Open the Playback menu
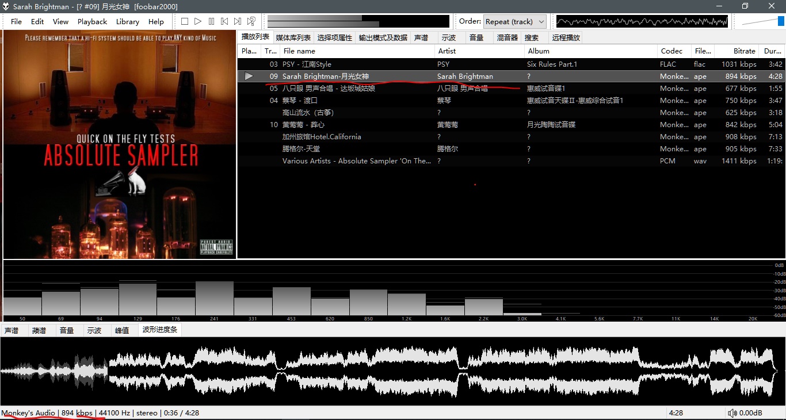786x420 pixels. [92, 22]
